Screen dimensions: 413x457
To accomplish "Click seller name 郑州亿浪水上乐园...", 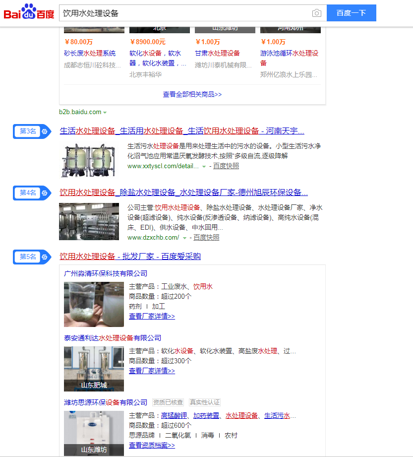I will tap(289, 74).
